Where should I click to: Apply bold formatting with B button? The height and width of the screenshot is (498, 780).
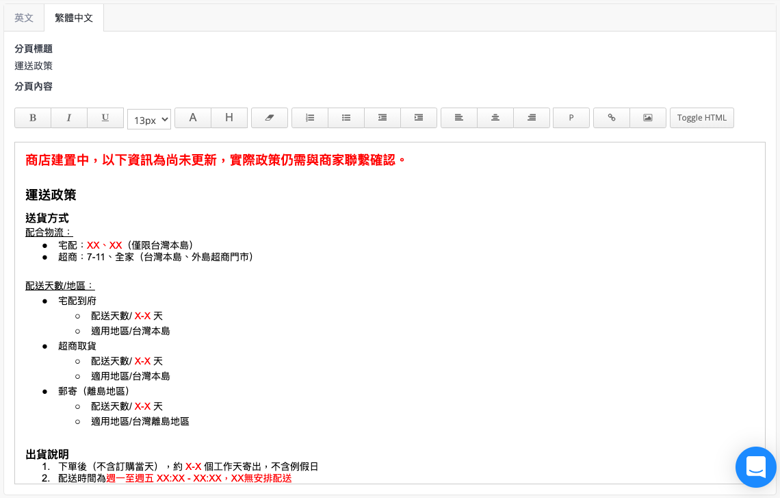(33, 118)
